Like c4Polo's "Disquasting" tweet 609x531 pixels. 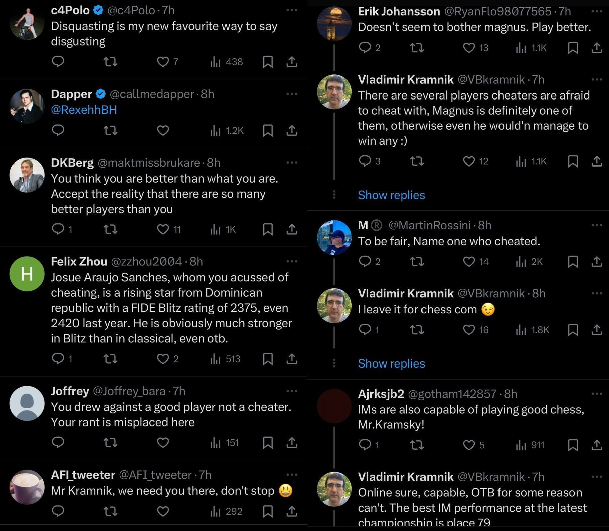[x=163, y=62]
